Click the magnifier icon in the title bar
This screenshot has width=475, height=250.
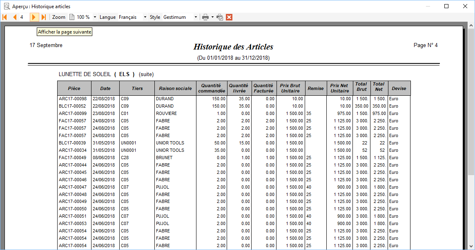7,6
